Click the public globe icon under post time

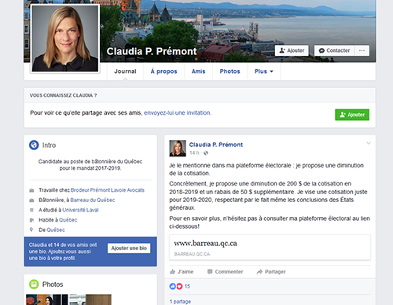(206, 153)
